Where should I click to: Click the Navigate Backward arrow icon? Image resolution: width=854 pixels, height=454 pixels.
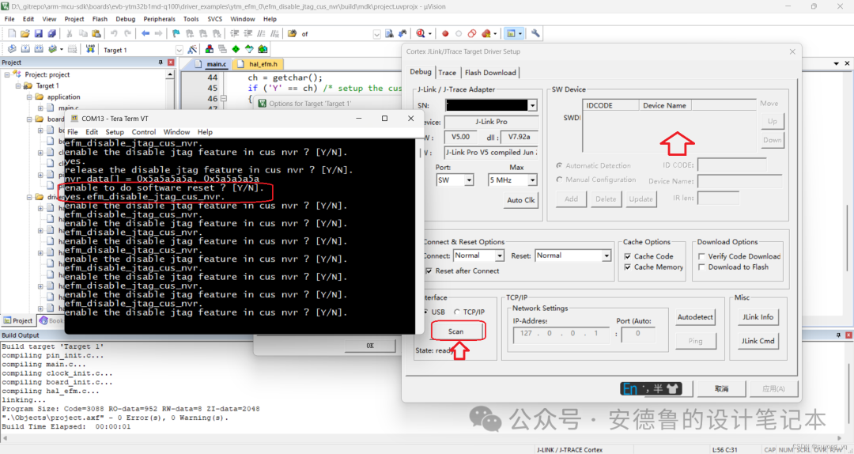tap(145, 34)
